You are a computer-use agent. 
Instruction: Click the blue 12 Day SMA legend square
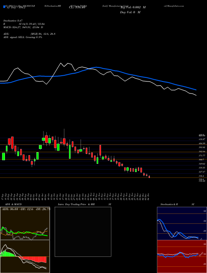(4, 7)
